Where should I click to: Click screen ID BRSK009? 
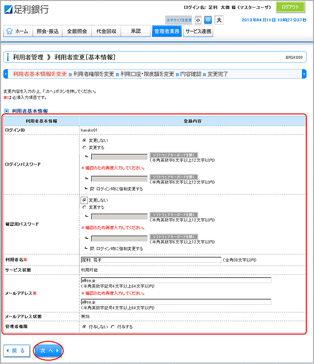click(x=294, y=57)
